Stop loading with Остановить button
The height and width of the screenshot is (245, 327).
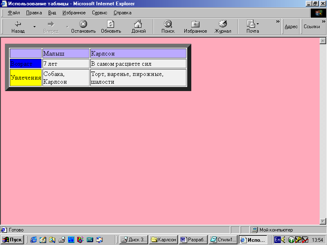pyautogui.click(x=83, y=27)
